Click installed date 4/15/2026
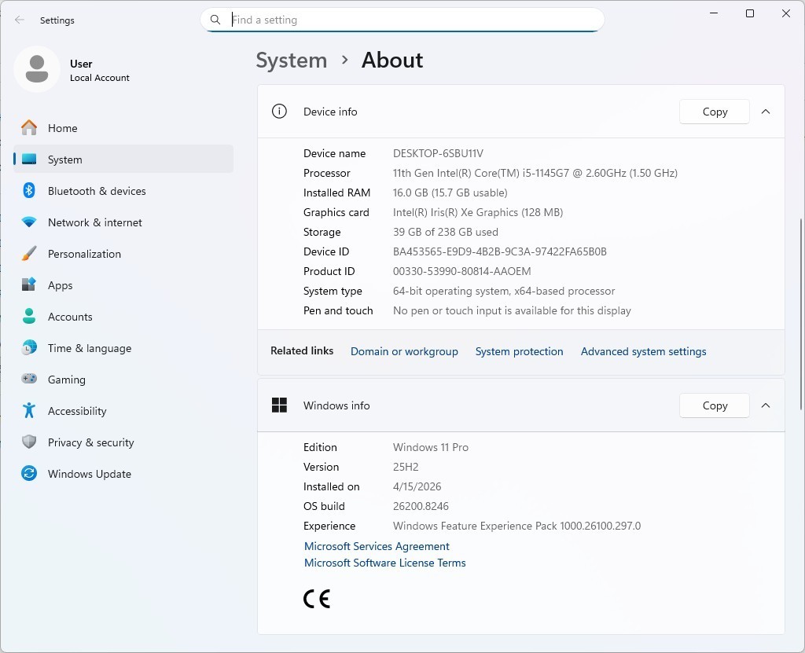 coord(417,486)
